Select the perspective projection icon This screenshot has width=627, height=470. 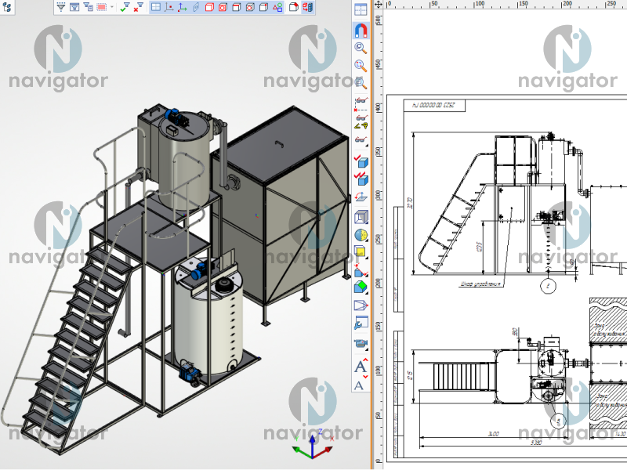click(361, 305)
